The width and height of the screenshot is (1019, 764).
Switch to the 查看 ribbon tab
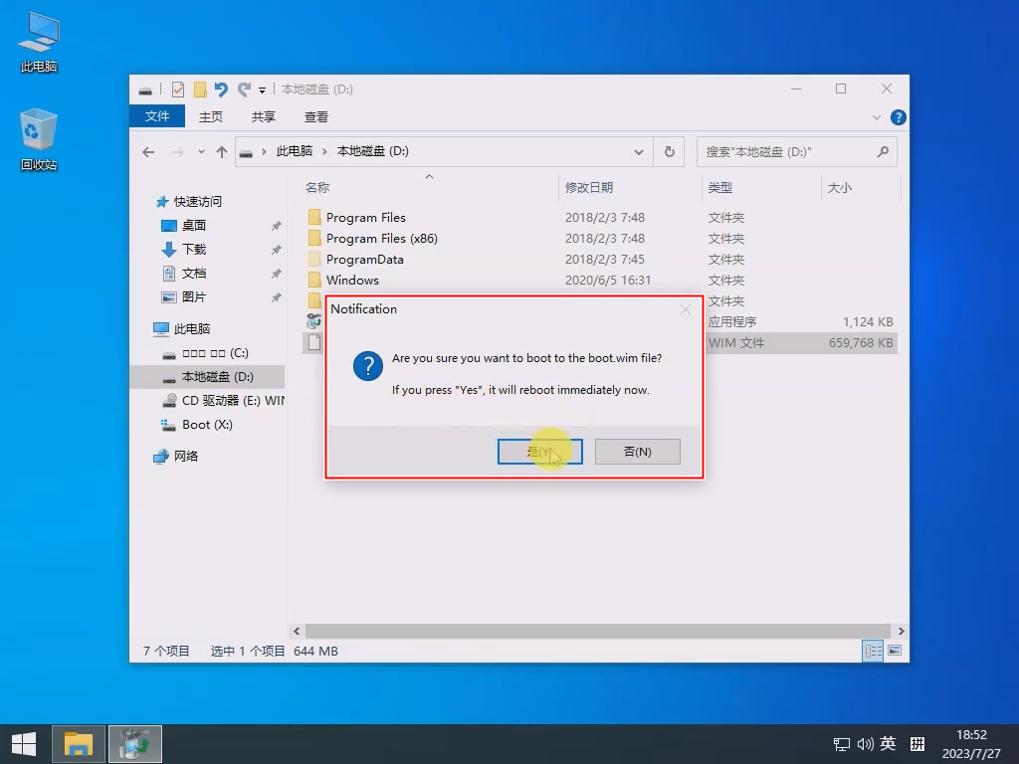[x=316, y=117]
